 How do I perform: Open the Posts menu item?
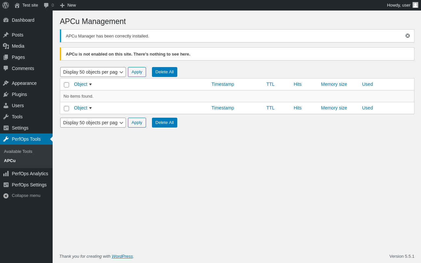click(26, 35)
